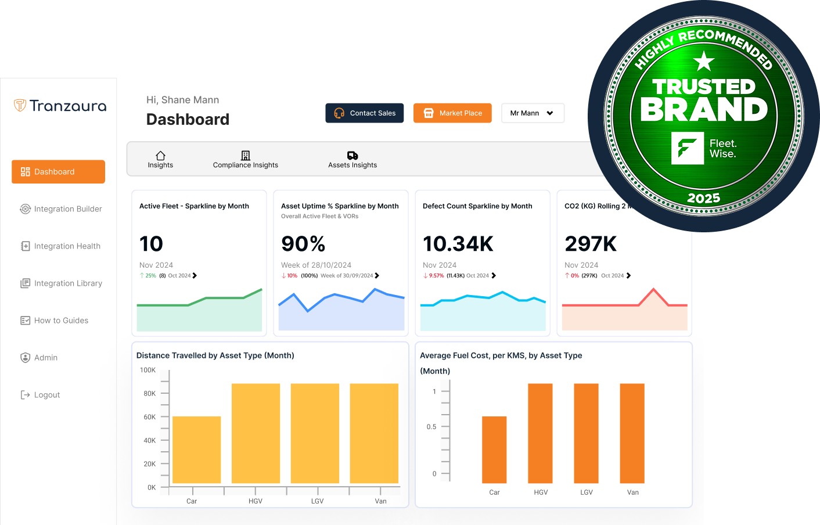Click the green Active Fleet sparkline chart
This screenshot has height=525, width=820.
pyautogui.click(x=199, y=310)
